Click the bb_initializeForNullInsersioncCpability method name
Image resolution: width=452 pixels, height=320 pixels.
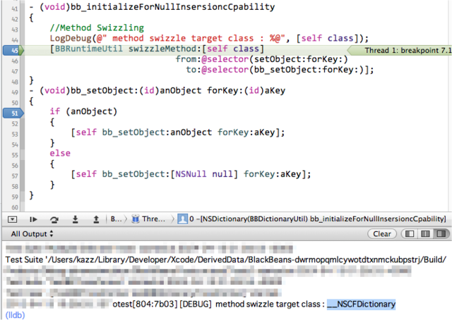pyautogui.click(x=172, y=7)
